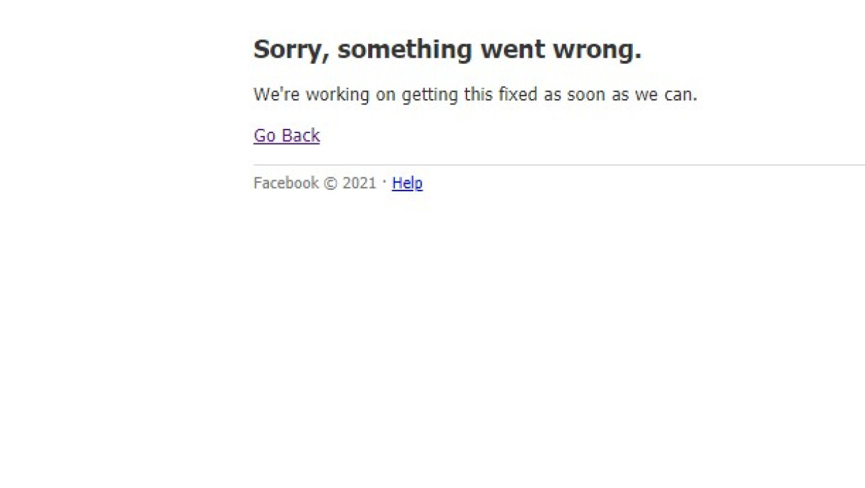The height and width of the screenshot is (488, 865).
Task: Click the year '2021' in the footer
Action: click(359, 183)
